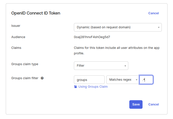The height and width of the screenshot is (119, 173).
Task: Click the Cancel link beside the dialog title
Action: coord(154,13)
